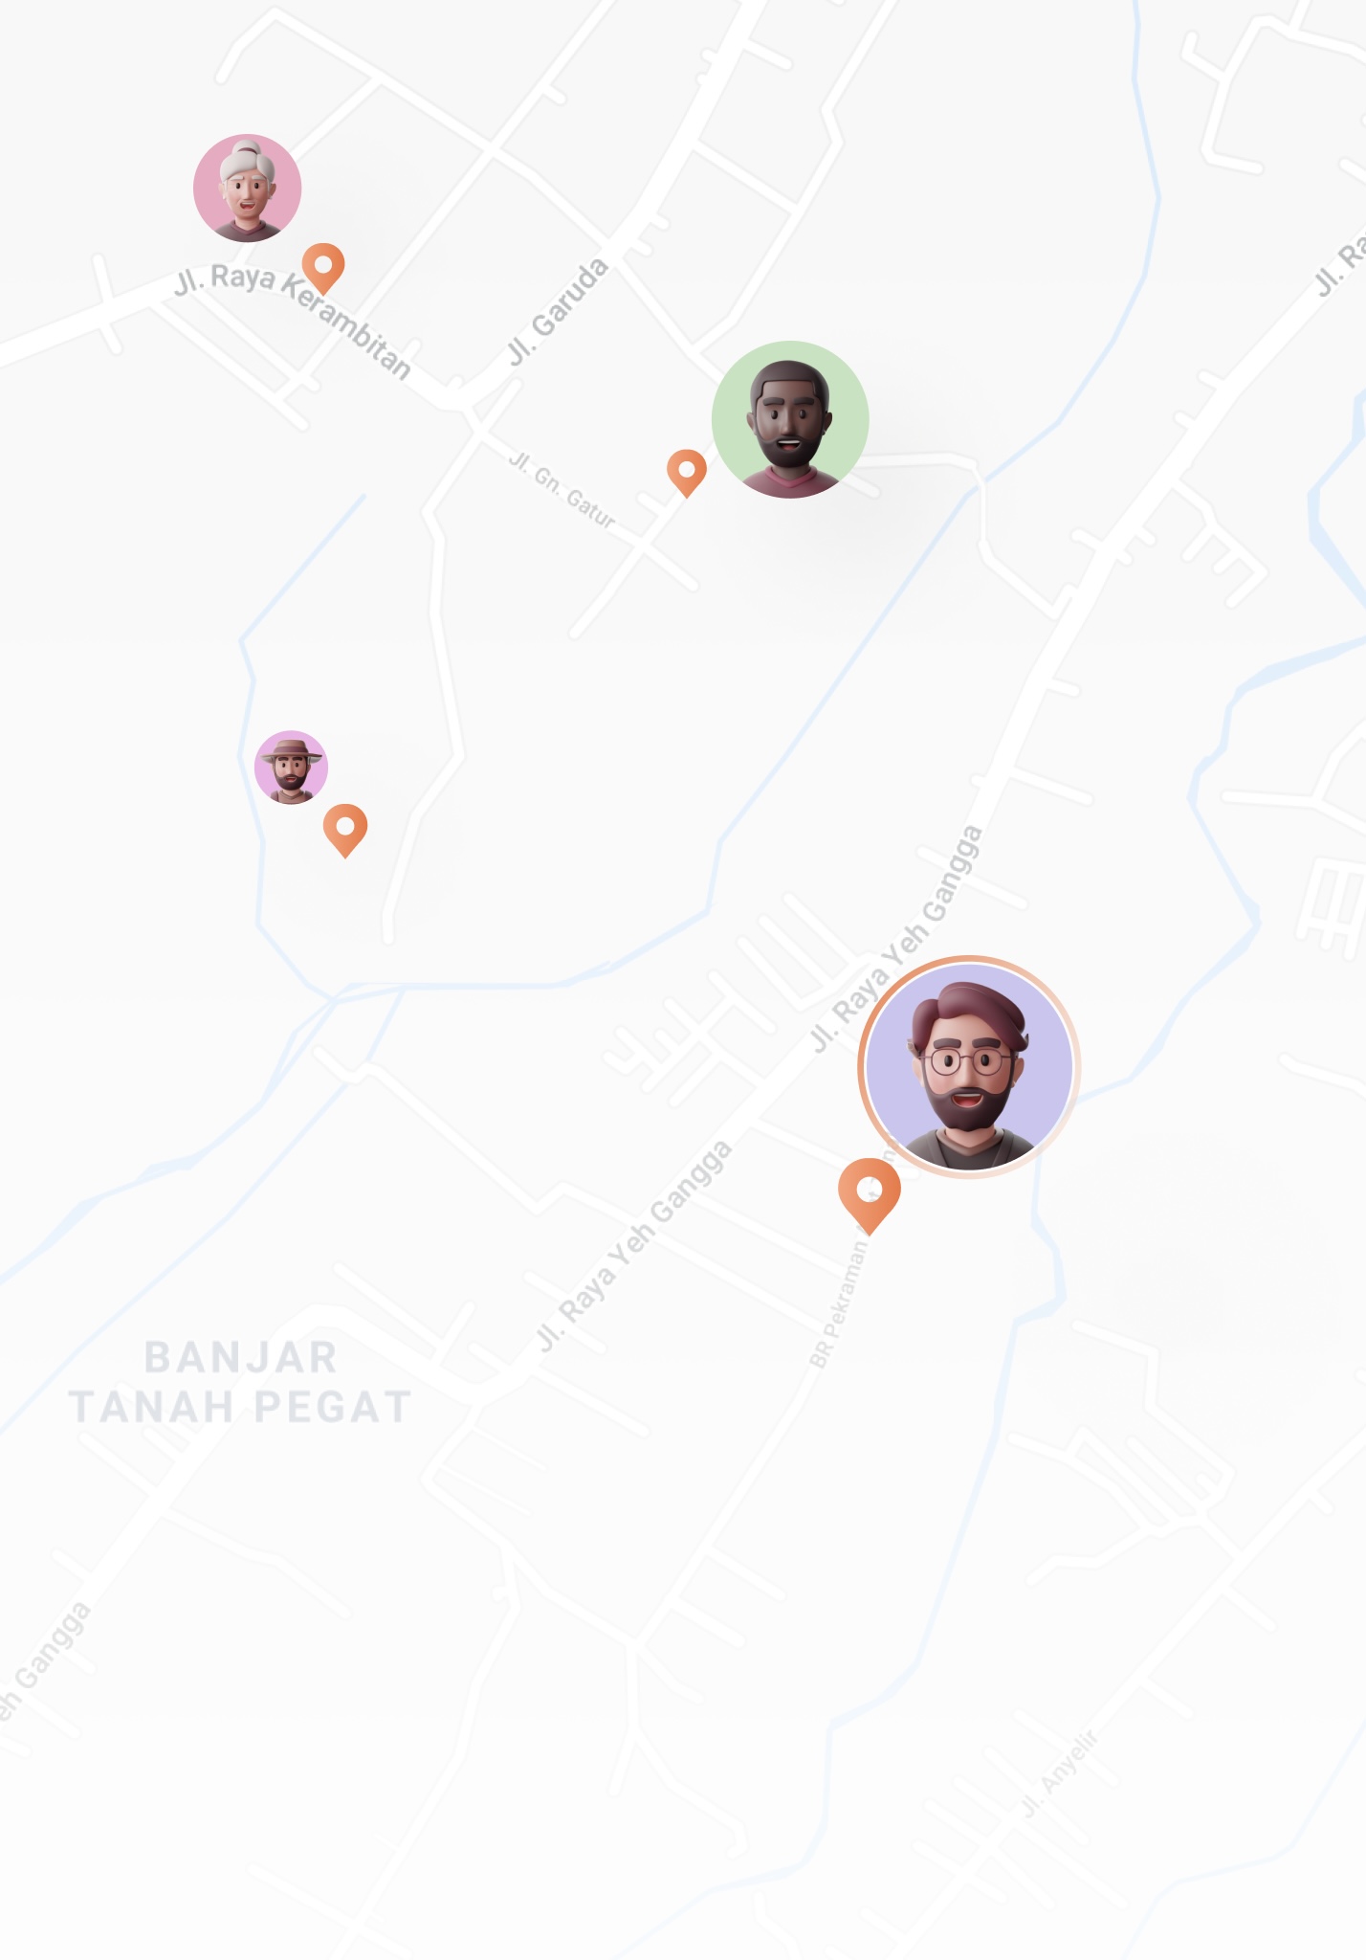Open the bearded man avatar on green background
This screenshot has width=1366, height=1960.
(x=790, y=419)
